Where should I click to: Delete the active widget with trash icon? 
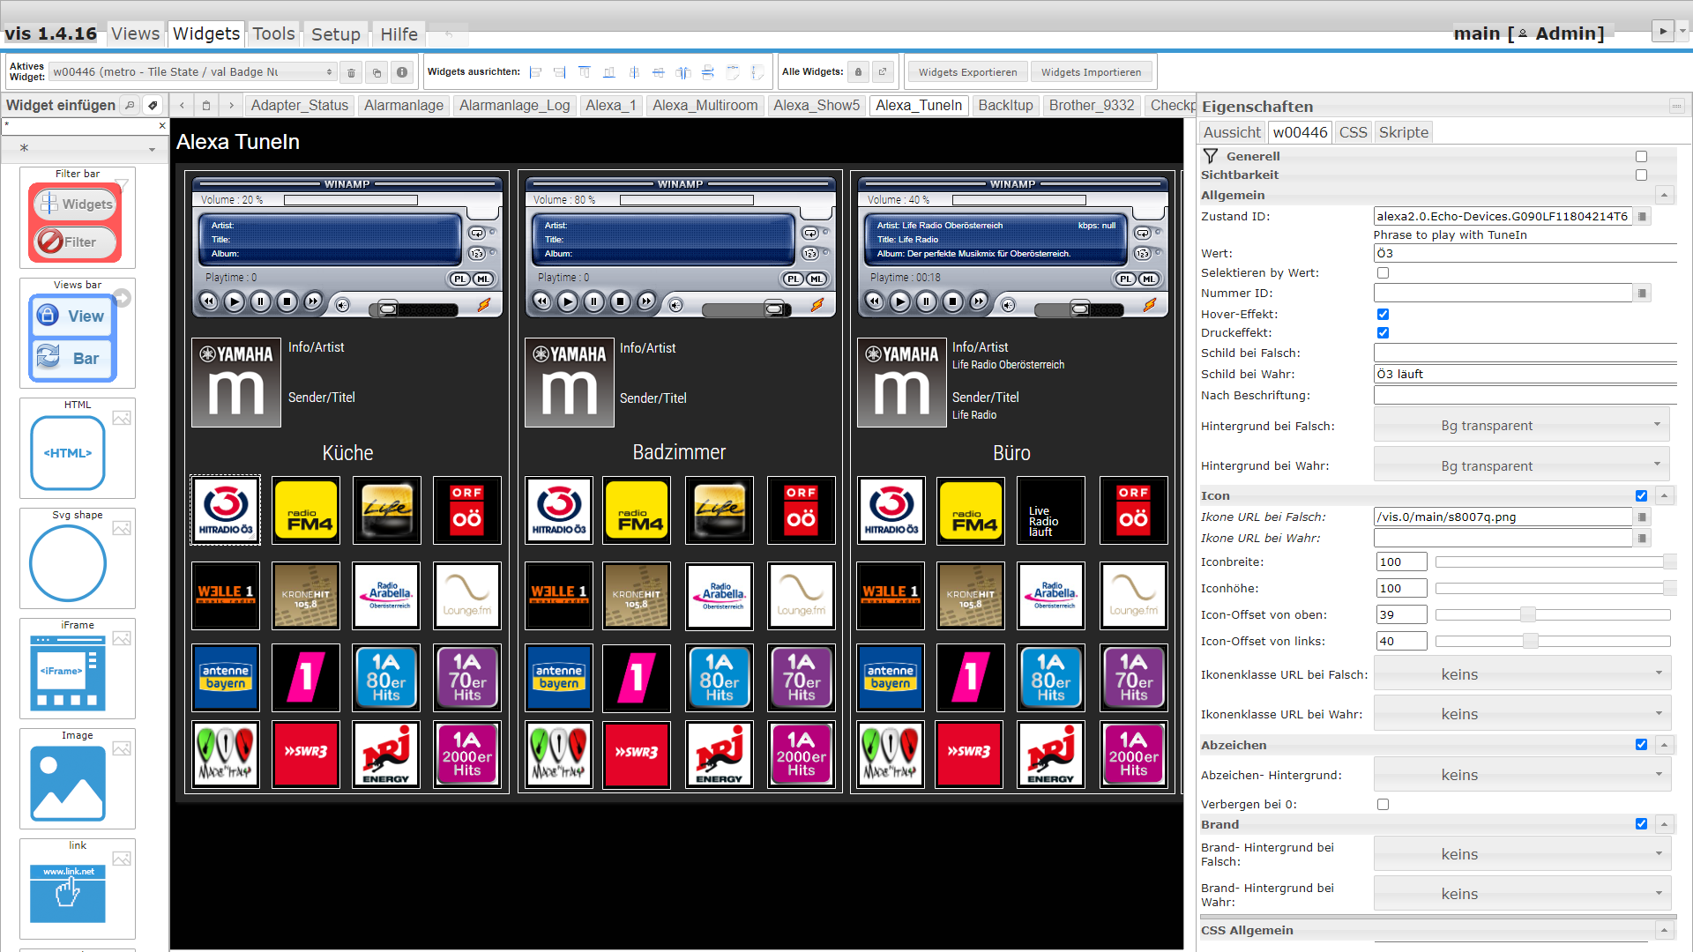point(351,72)
